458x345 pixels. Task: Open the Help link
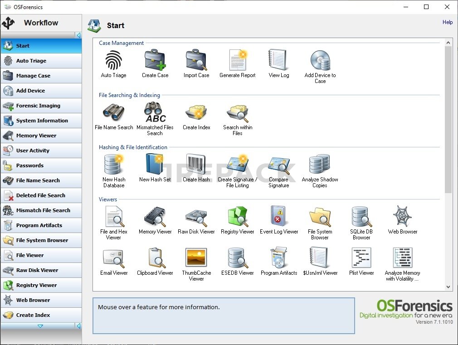[447, 22]
